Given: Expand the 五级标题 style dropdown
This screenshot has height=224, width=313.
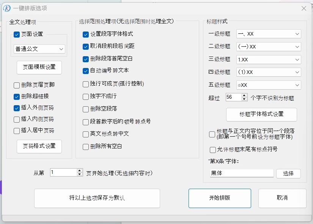Looking at the screenshot, I should (269, 85).
